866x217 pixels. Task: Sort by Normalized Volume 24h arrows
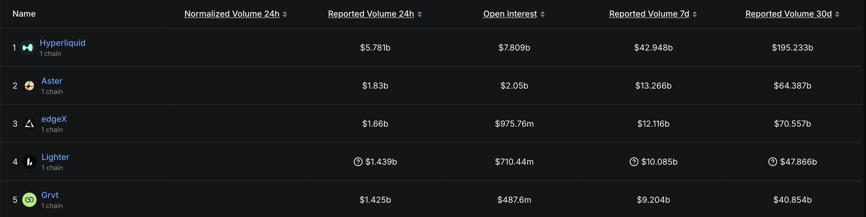(x=285, y=14)
